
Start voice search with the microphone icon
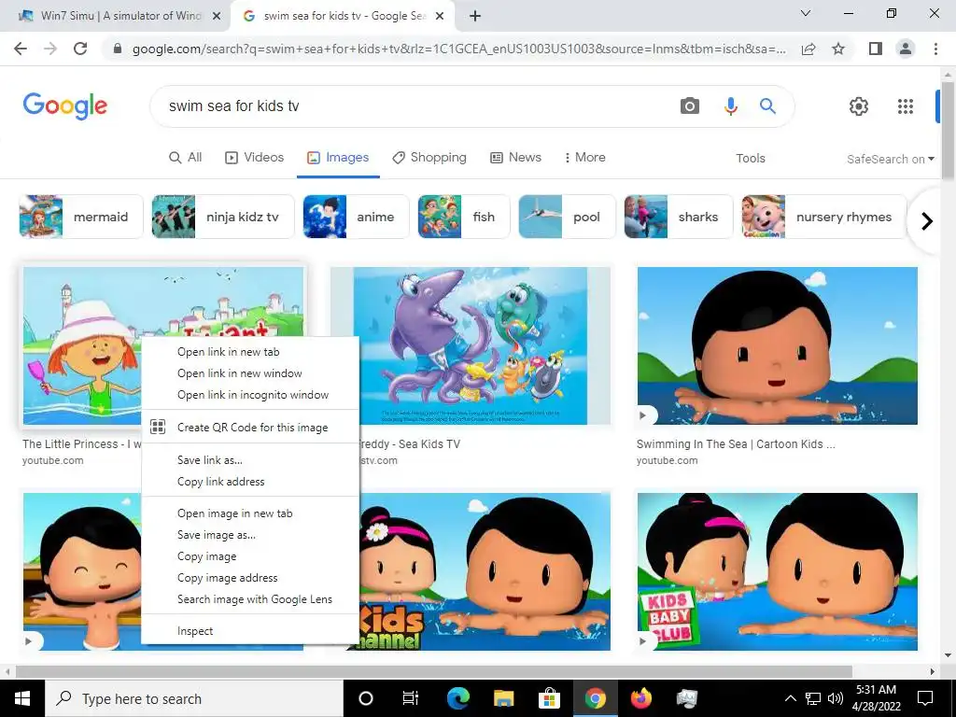(x=730, y=106)
